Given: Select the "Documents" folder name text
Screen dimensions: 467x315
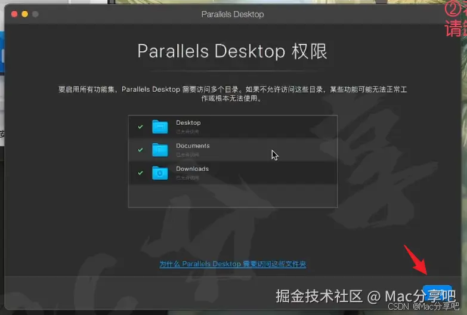Looking at the screenshot, I should (193, 146).
